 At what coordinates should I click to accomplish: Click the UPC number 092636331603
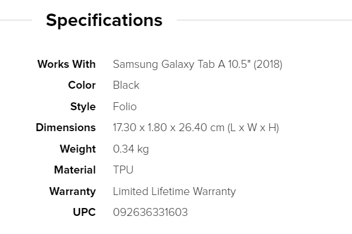click(x=150, y=213)
